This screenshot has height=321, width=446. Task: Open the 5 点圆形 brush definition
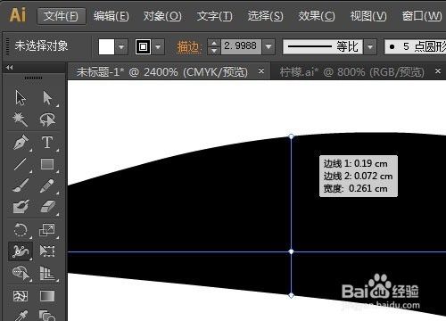[x=416, y=47]
